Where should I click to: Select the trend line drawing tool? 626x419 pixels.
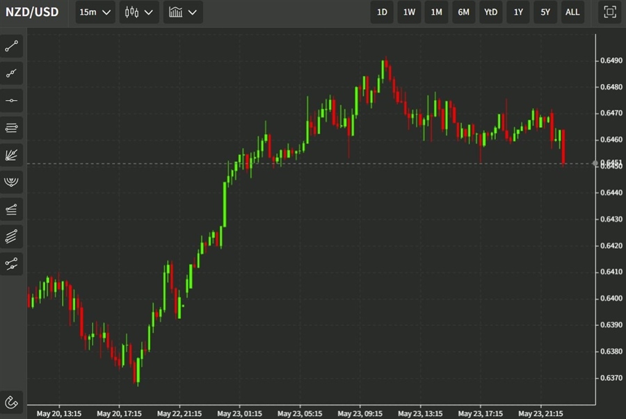pos(11,47)
